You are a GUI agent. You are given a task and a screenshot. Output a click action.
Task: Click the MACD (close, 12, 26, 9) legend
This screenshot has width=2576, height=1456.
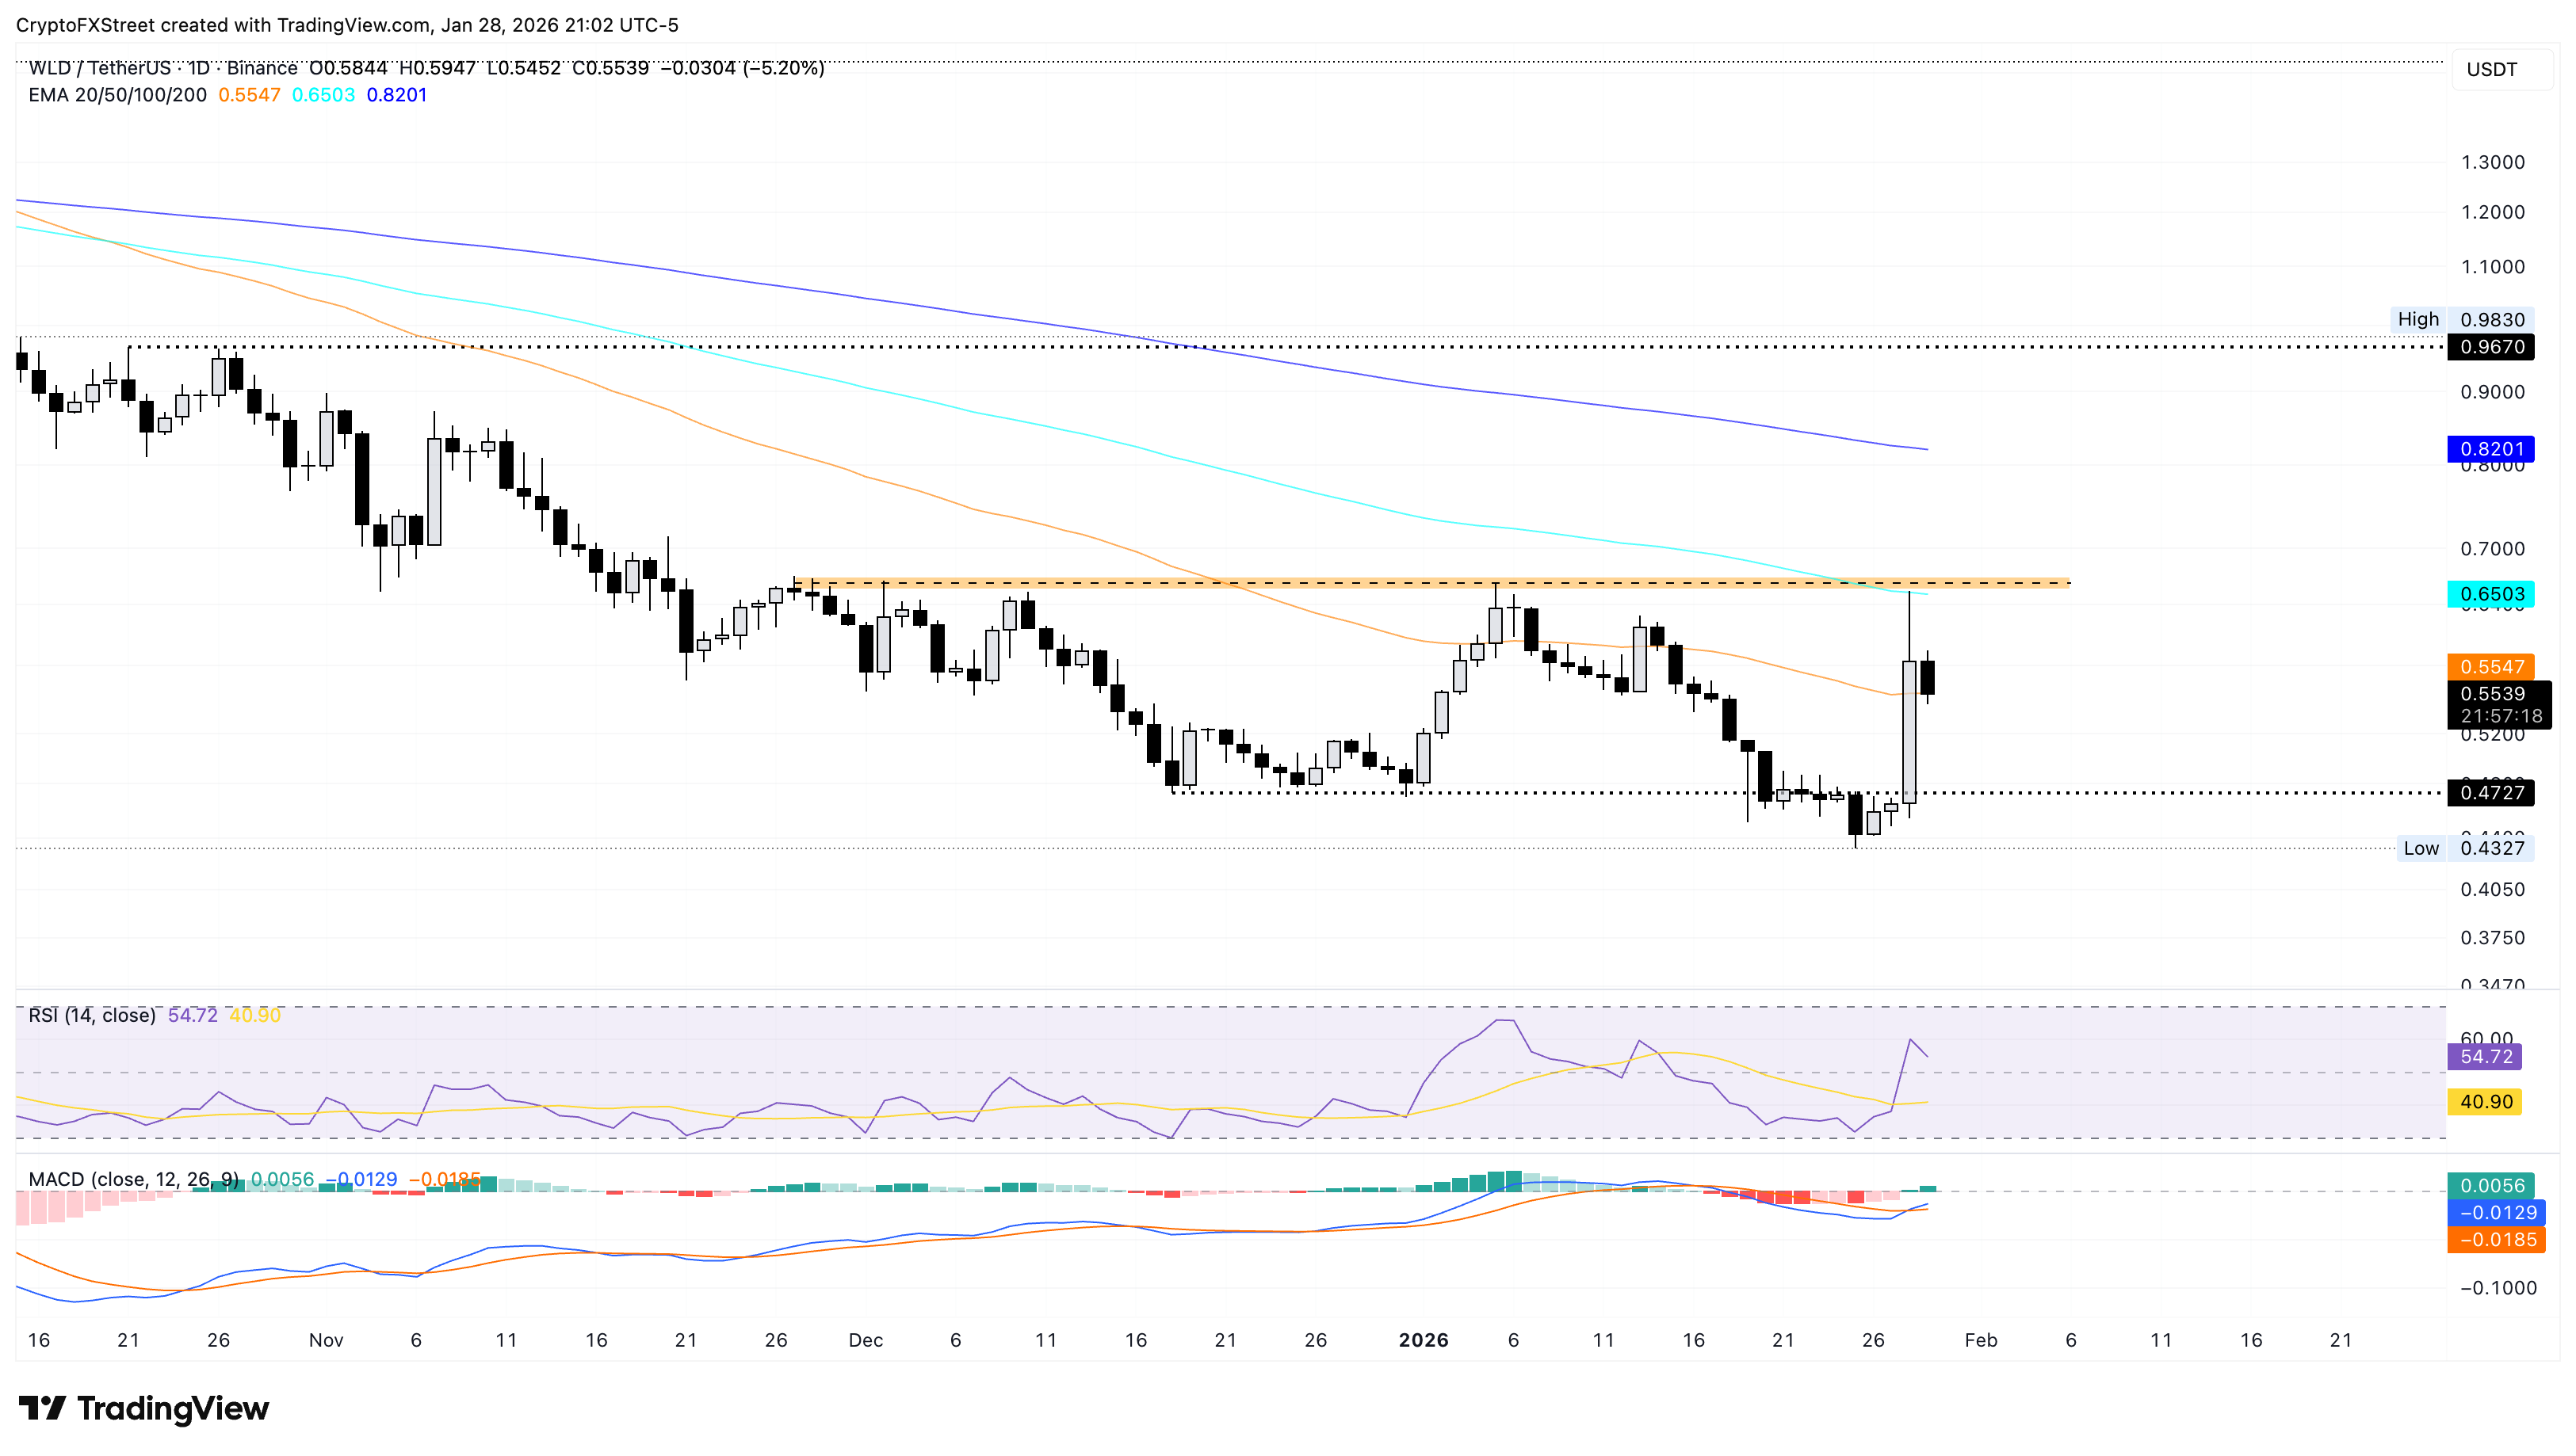coord(134,1179)
